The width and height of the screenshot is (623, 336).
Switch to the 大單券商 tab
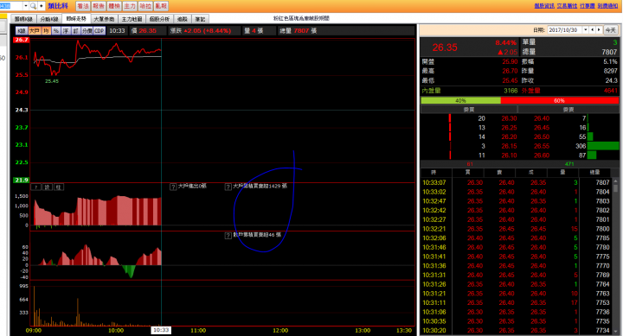(104, 19)
